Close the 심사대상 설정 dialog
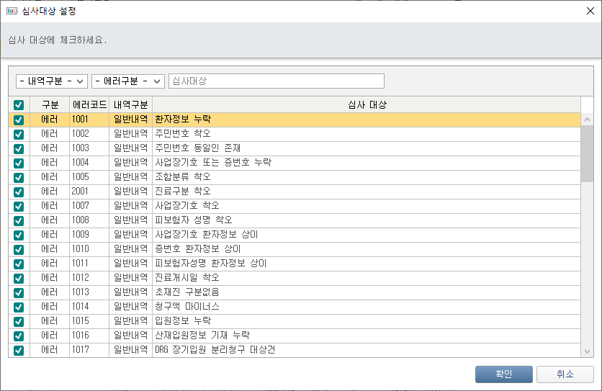Screen dimensions: 602x391 point(590,11)
